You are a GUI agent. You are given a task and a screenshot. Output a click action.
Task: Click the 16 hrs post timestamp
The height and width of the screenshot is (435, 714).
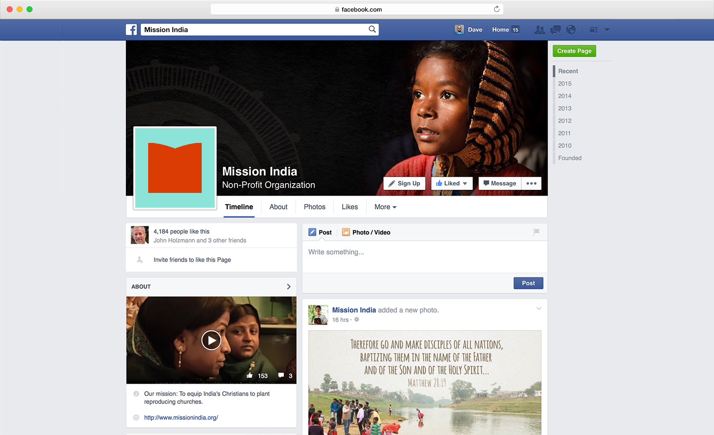[x=340, y=320]
